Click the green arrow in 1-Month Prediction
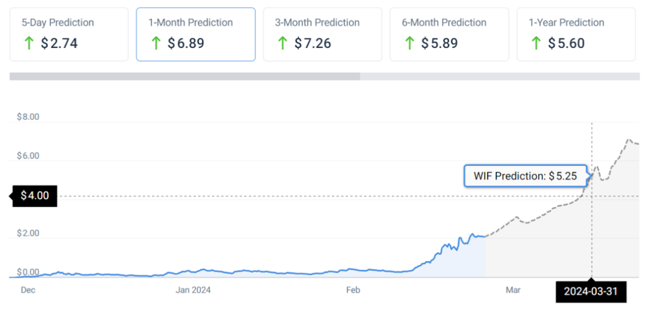646x311 pixels. click(156, 43)
